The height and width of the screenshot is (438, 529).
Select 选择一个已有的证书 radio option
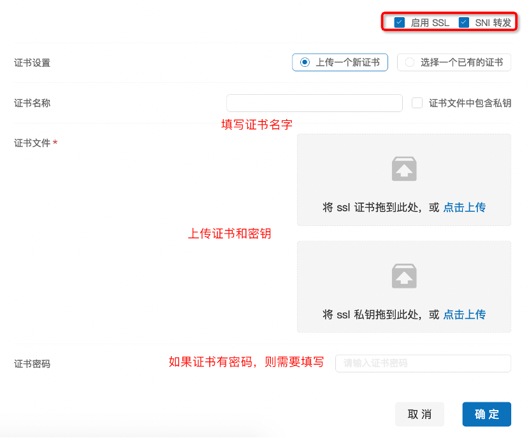tap(410, 62)
